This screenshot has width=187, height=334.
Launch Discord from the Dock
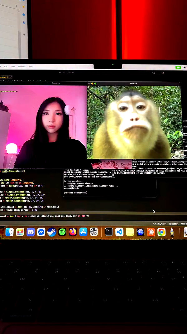point(31,232)
